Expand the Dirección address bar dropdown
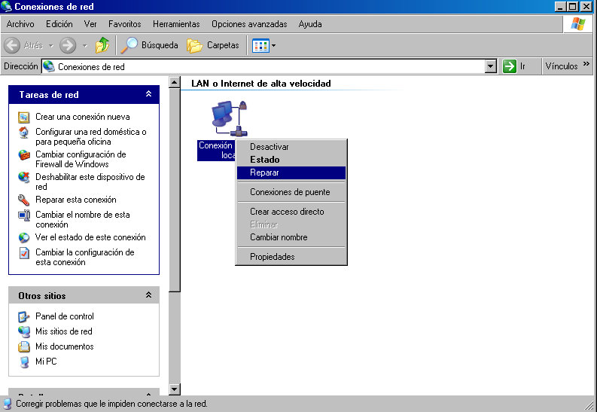The height and width of the screenshot is (412, 597). pyautogui.click(x=491, y=66)
